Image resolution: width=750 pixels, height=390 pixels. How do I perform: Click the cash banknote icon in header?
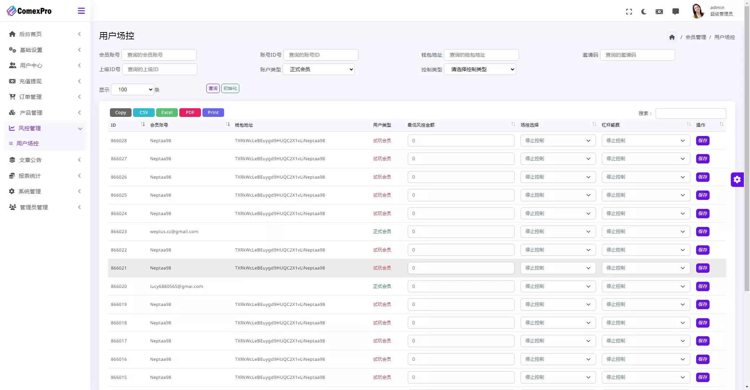659,12
